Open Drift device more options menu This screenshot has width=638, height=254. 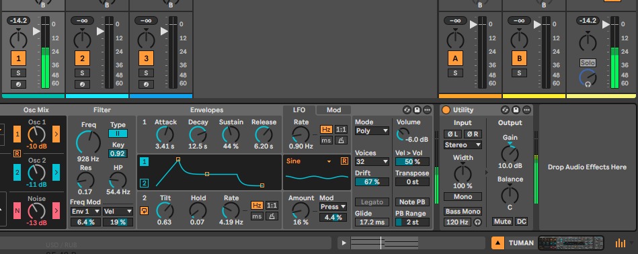point(427,110)
